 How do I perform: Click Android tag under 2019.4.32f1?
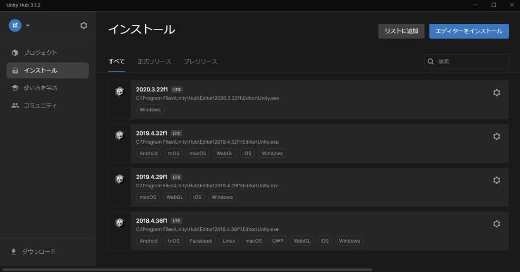point(149,153)
